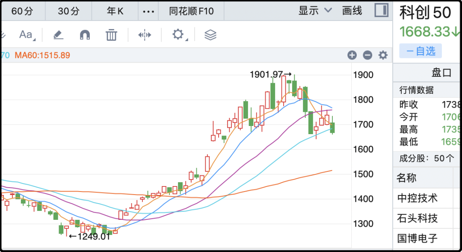The width and height of the screenshot is (462, 252).
Task: Select the 盘口 tab
Action: coord(441,72)
